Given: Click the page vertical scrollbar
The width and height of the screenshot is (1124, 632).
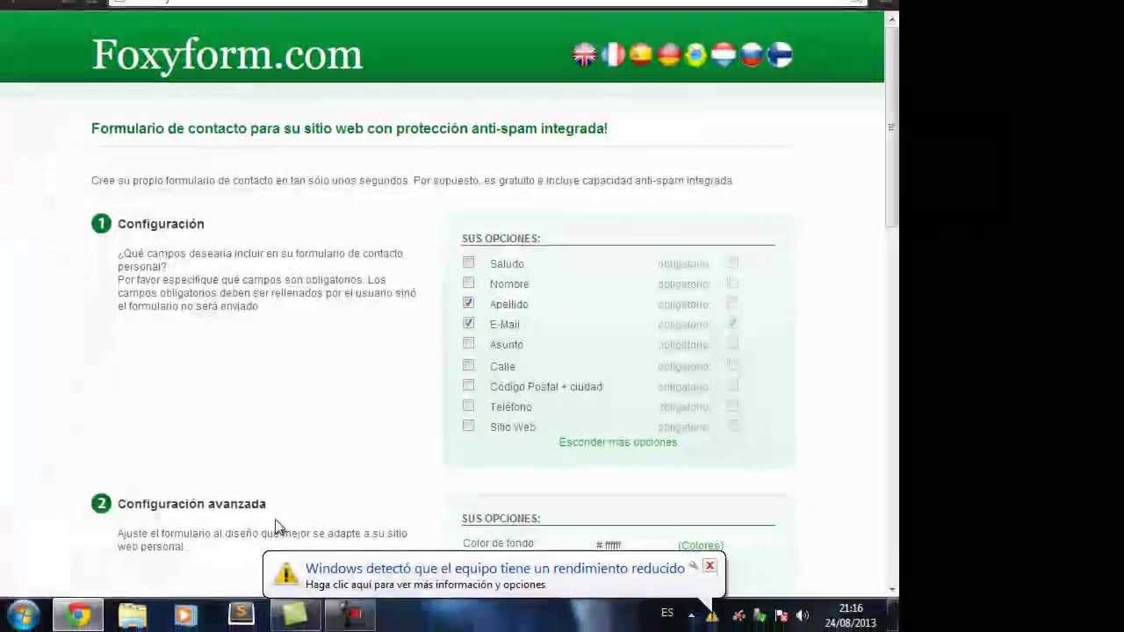Looking at the screenshot, I should pos(891,127).
